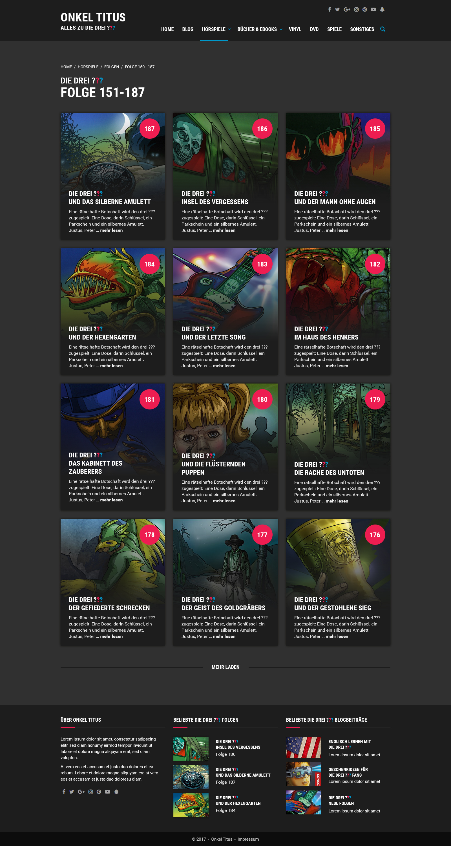Open the search magnifier in navigation
The height and width of the screenshot is (846, 451).
383,29
